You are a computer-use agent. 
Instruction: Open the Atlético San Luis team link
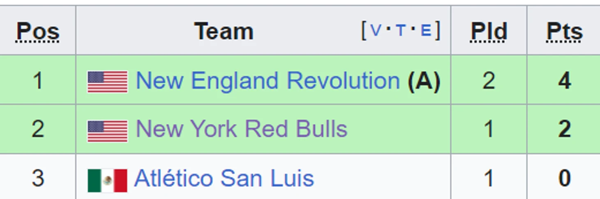(x=224, y=178)
